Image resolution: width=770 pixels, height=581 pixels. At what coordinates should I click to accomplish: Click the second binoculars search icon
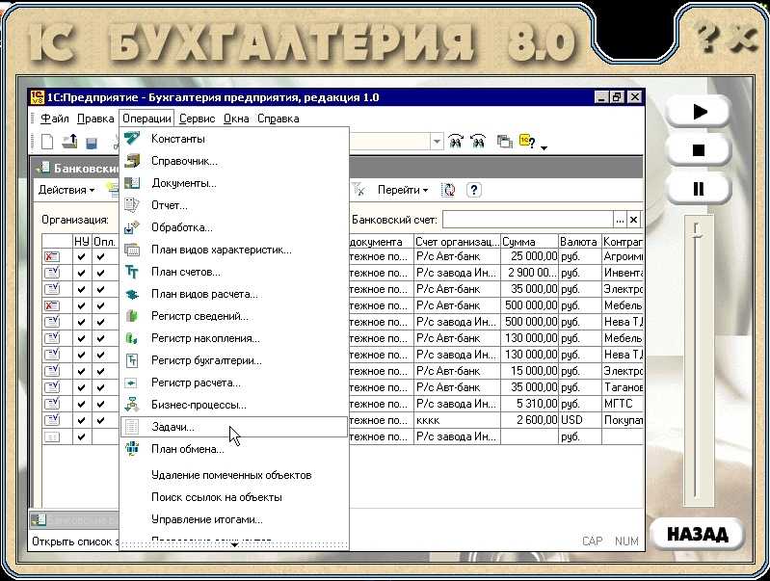(478, 142)
